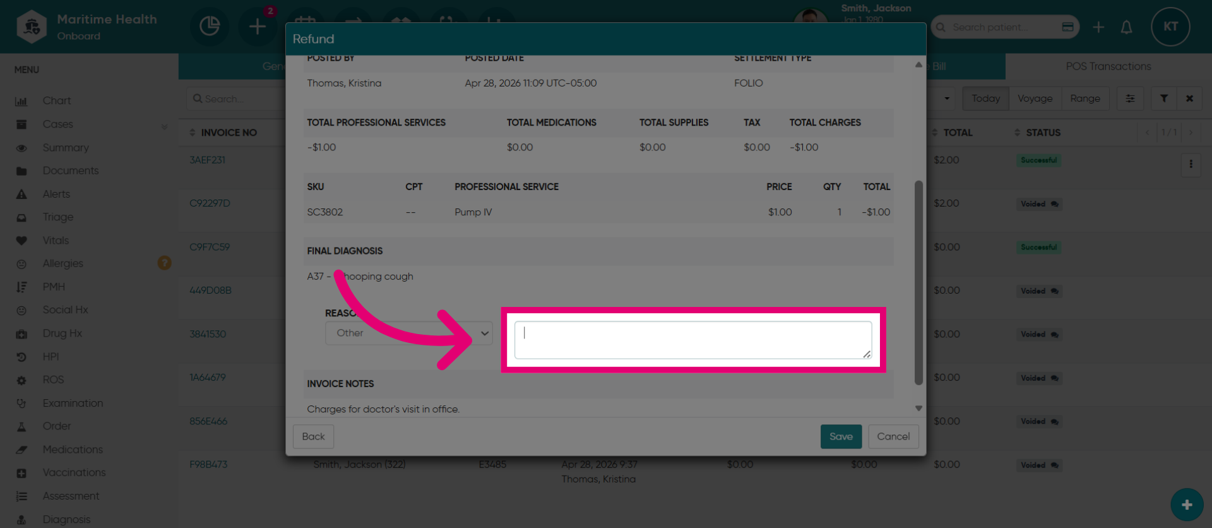This screenshot has height=528, width=1212.
Task: Open the filter settings sliders icon
Action: 1130,99
